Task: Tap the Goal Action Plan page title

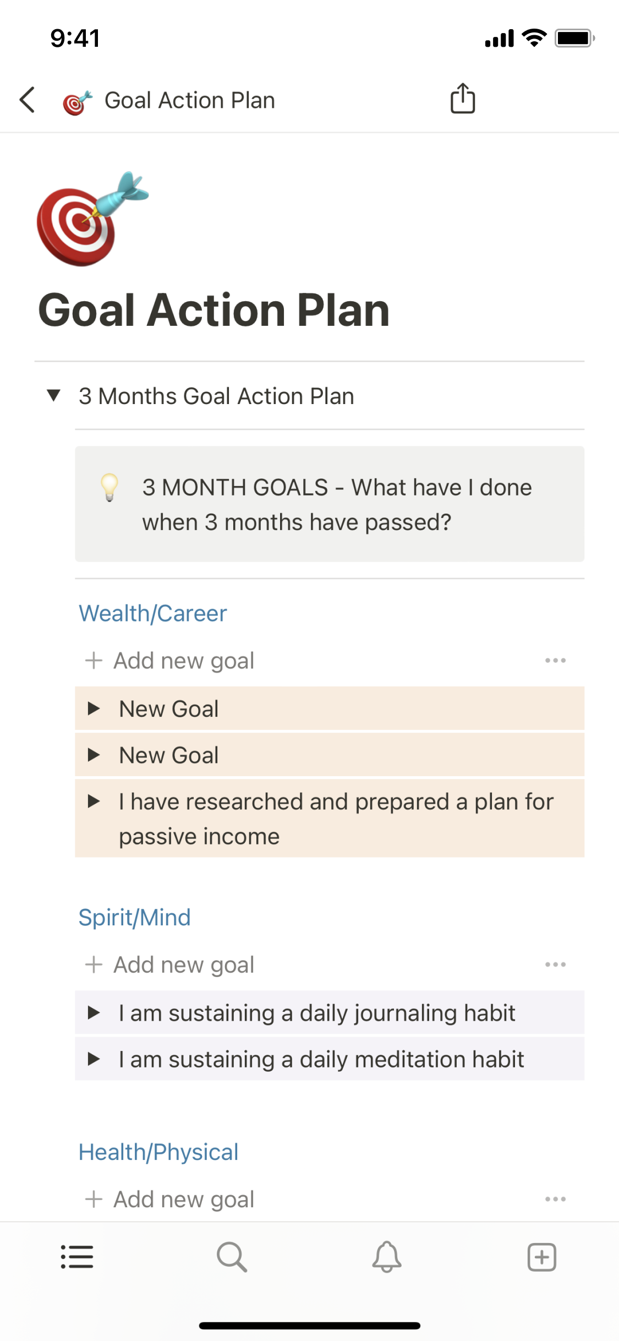Action: [213, 310]
